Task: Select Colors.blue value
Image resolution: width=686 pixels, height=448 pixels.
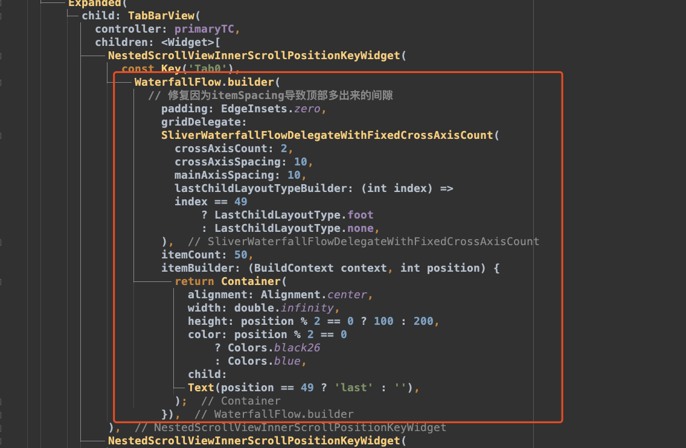Action: 264,362
